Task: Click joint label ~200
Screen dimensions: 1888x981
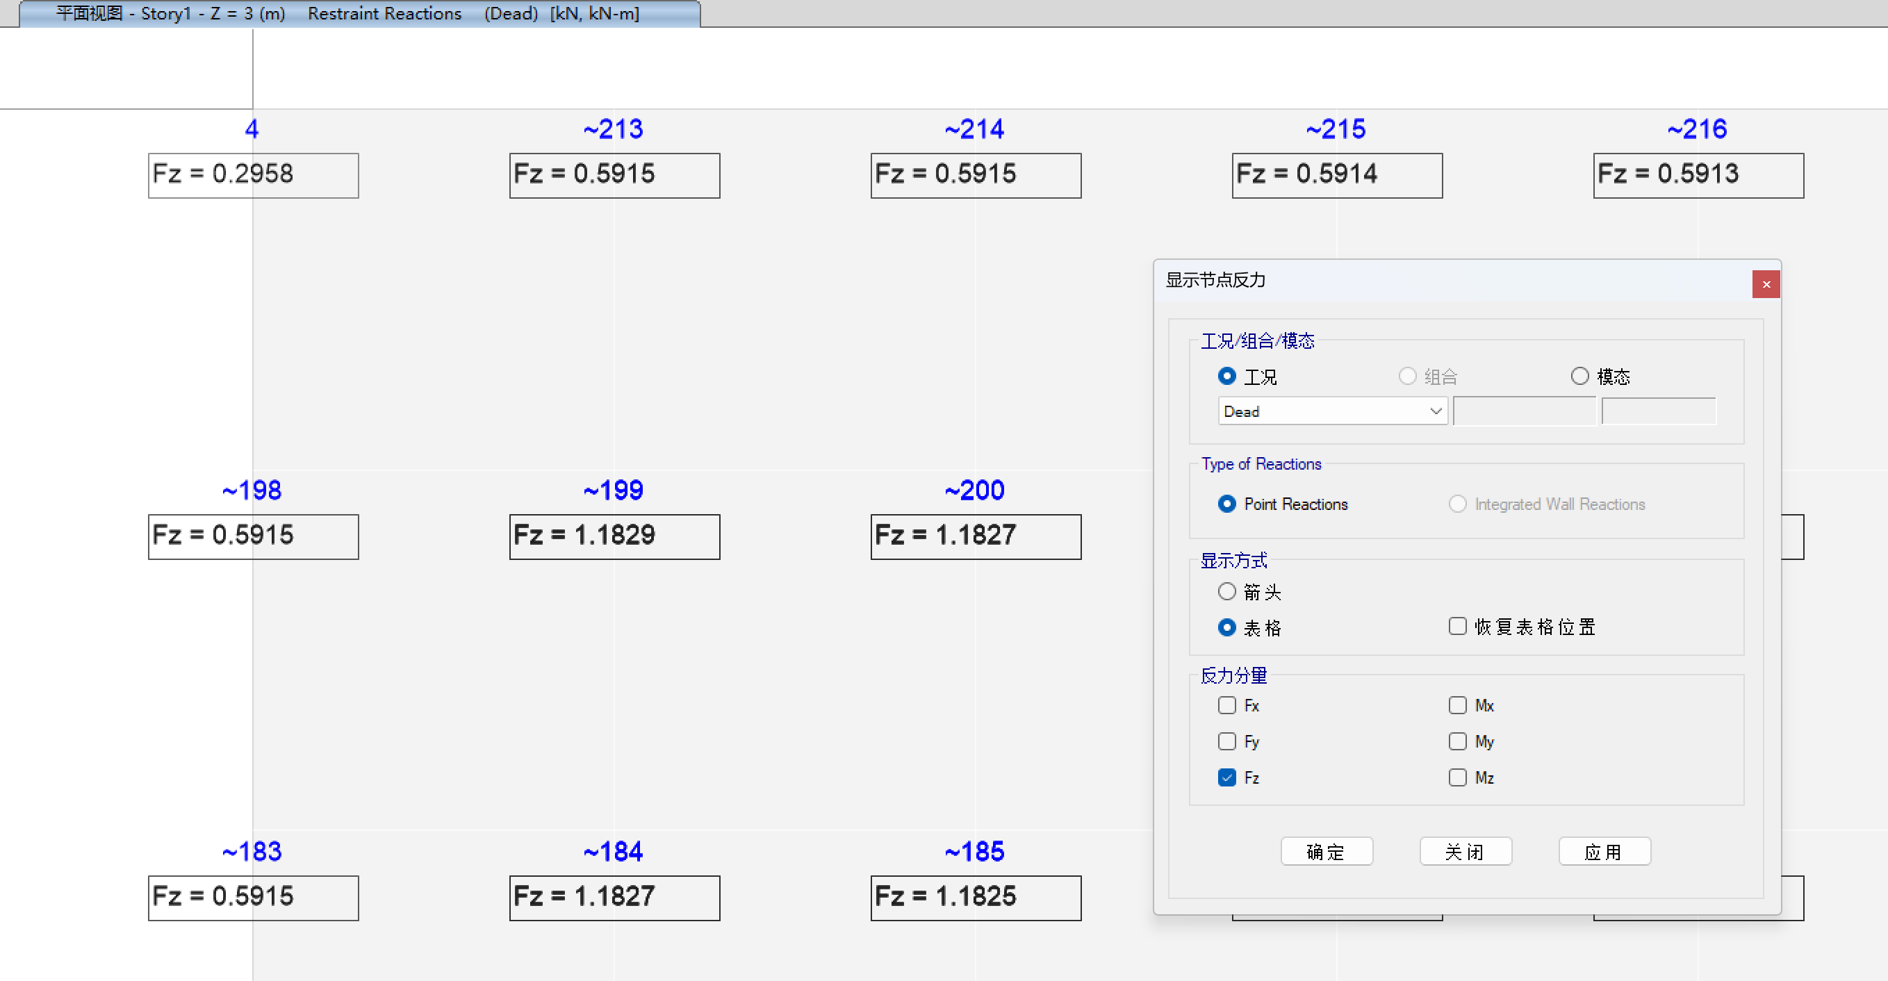Action: coord(975,491)
